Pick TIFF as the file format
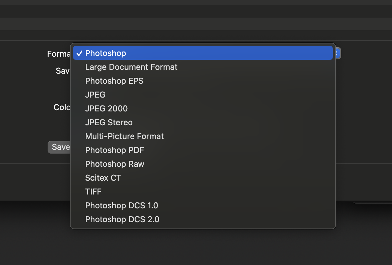The height and width of the screenshot is (265, 392). (x=93, y=191)
